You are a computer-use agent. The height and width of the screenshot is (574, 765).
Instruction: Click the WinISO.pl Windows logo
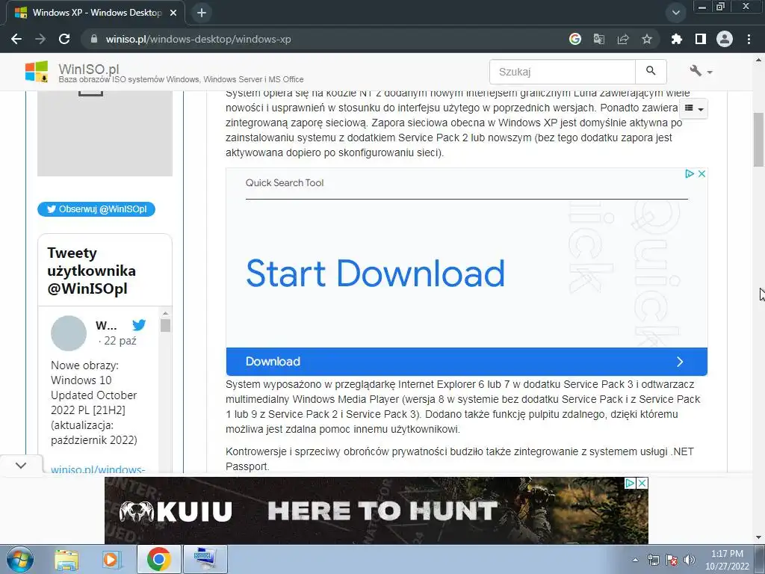(37, 72)
